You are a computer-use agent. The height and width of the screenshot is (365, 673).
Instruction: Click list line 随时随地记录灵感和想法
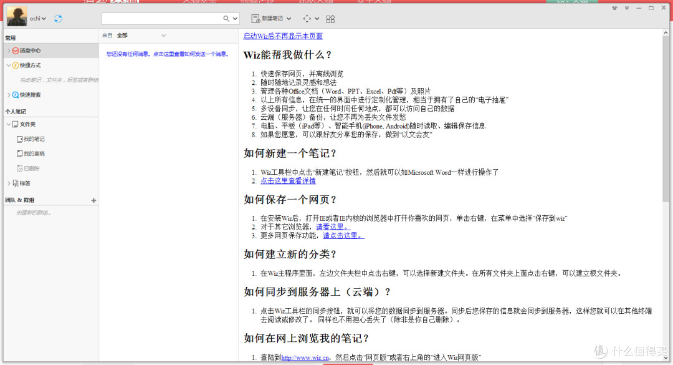[x=298, y=82]
